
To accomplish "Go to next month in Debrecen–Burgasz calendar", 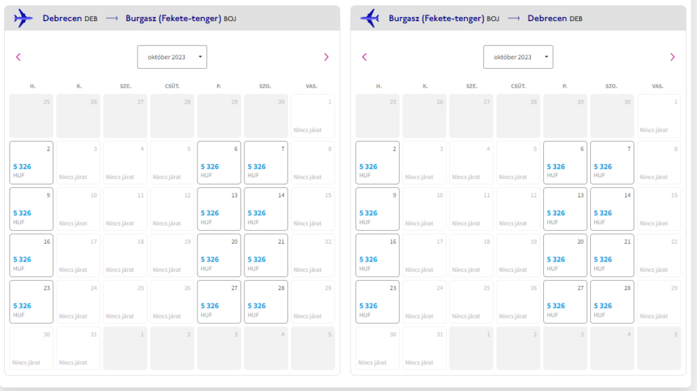I will 326,57.
